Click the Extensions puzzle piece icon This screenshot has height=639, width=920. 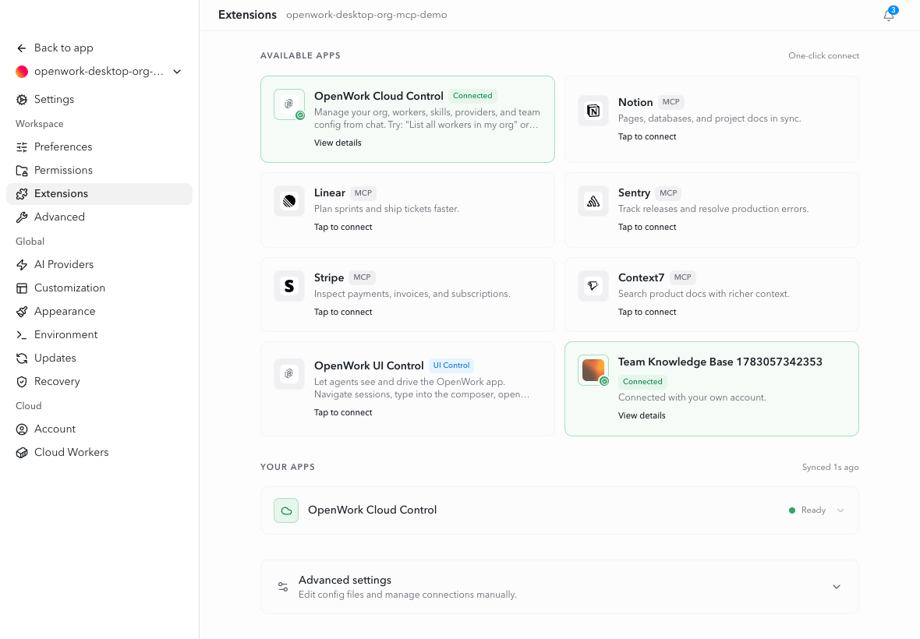22,194
